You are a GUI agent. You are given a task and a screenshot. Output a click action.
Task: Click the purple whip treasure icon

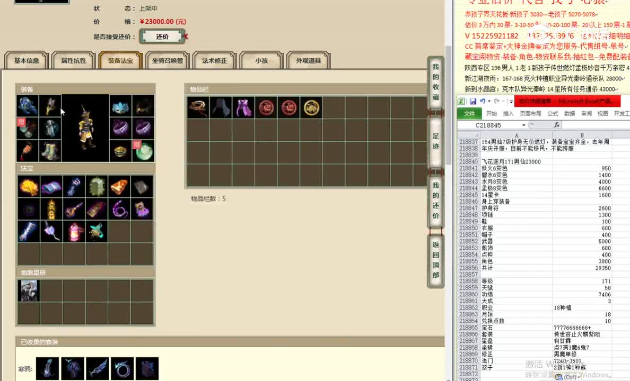point(119,209)
